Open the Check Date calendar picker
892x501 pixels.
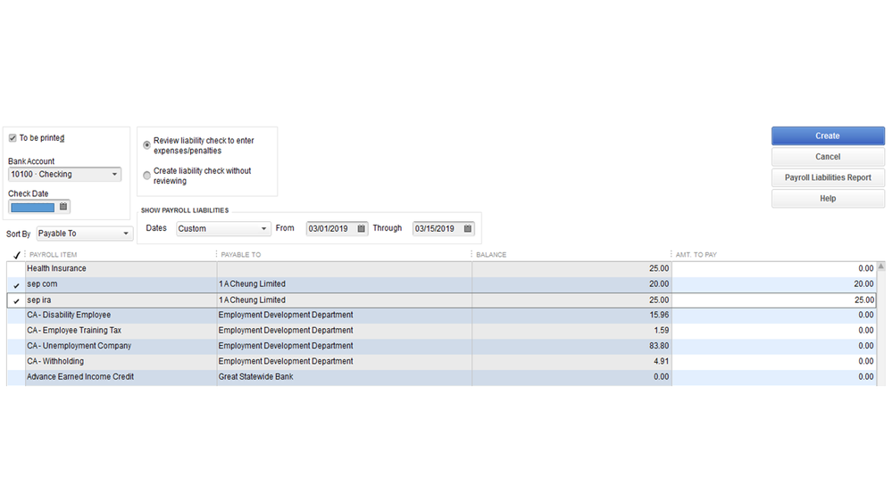[63, 207]
